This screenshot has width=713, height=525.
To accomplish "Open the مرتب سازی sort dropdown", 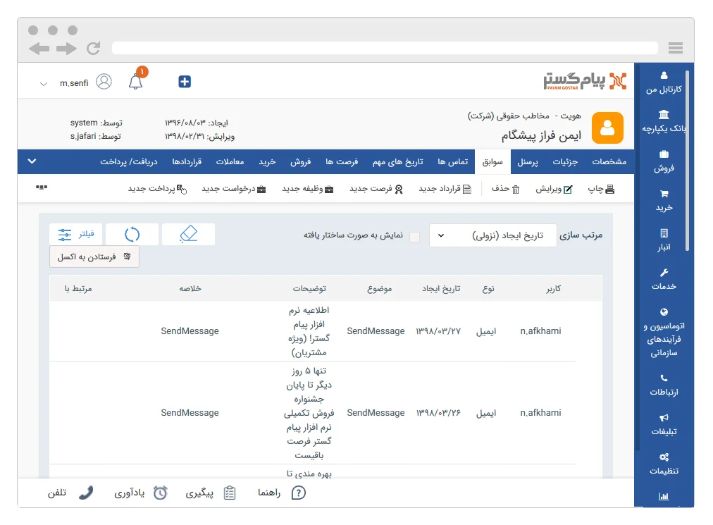I will pyautogui.click(x=492, y=236).
